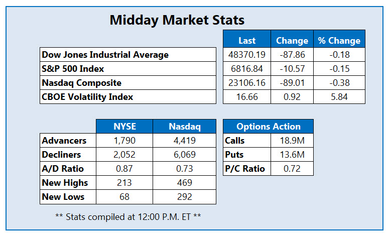This screenshot has height=235, width=390.
Task: Click the Nasdaq Composite row label
Action: click(x=82, y=82)
